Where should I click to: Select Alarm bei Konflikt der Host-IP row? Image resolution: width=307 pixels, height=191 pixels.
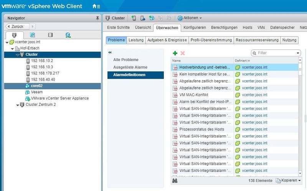tap(234, 102)
